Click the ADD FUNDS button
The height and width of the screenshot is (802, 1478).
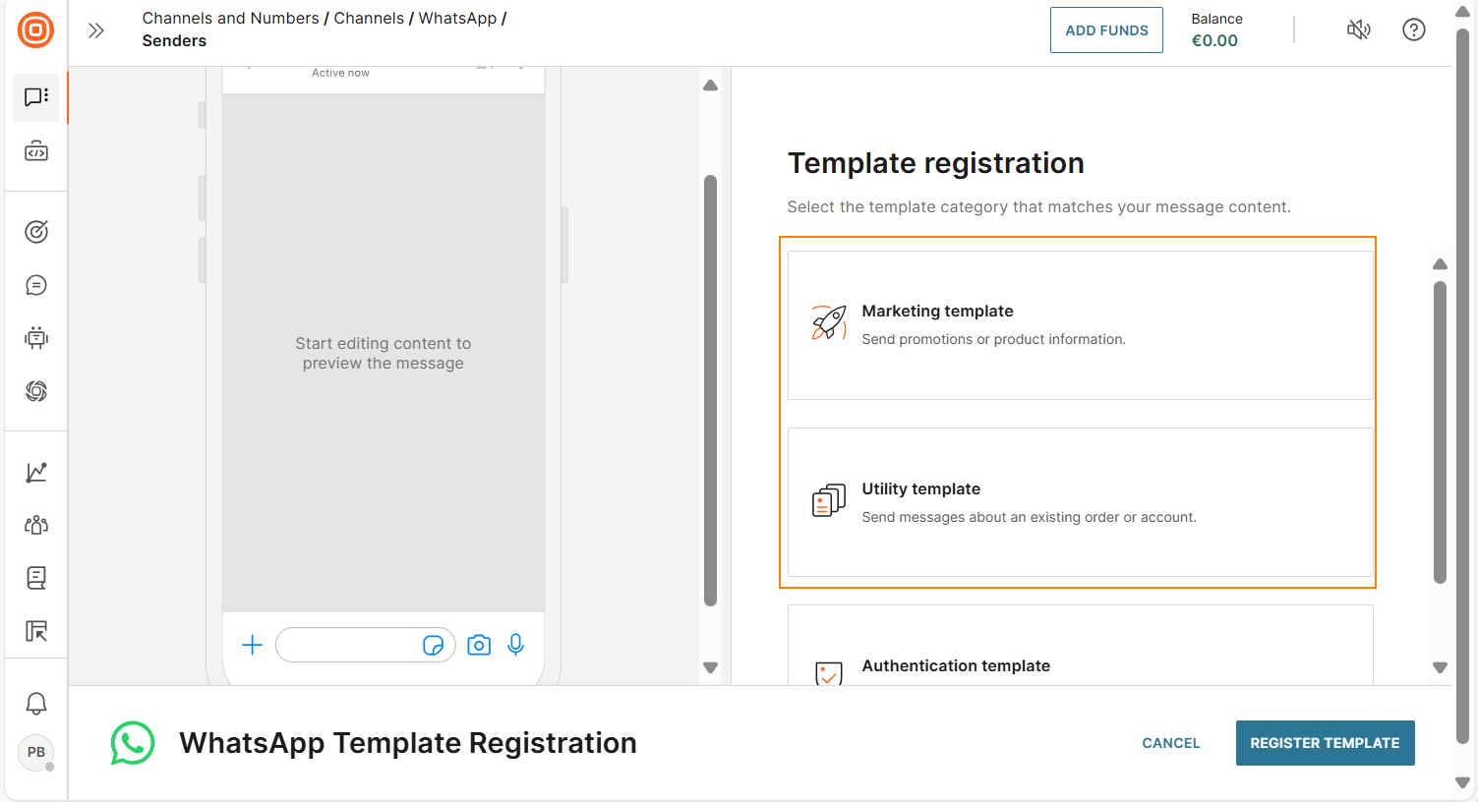[1106, 30]
